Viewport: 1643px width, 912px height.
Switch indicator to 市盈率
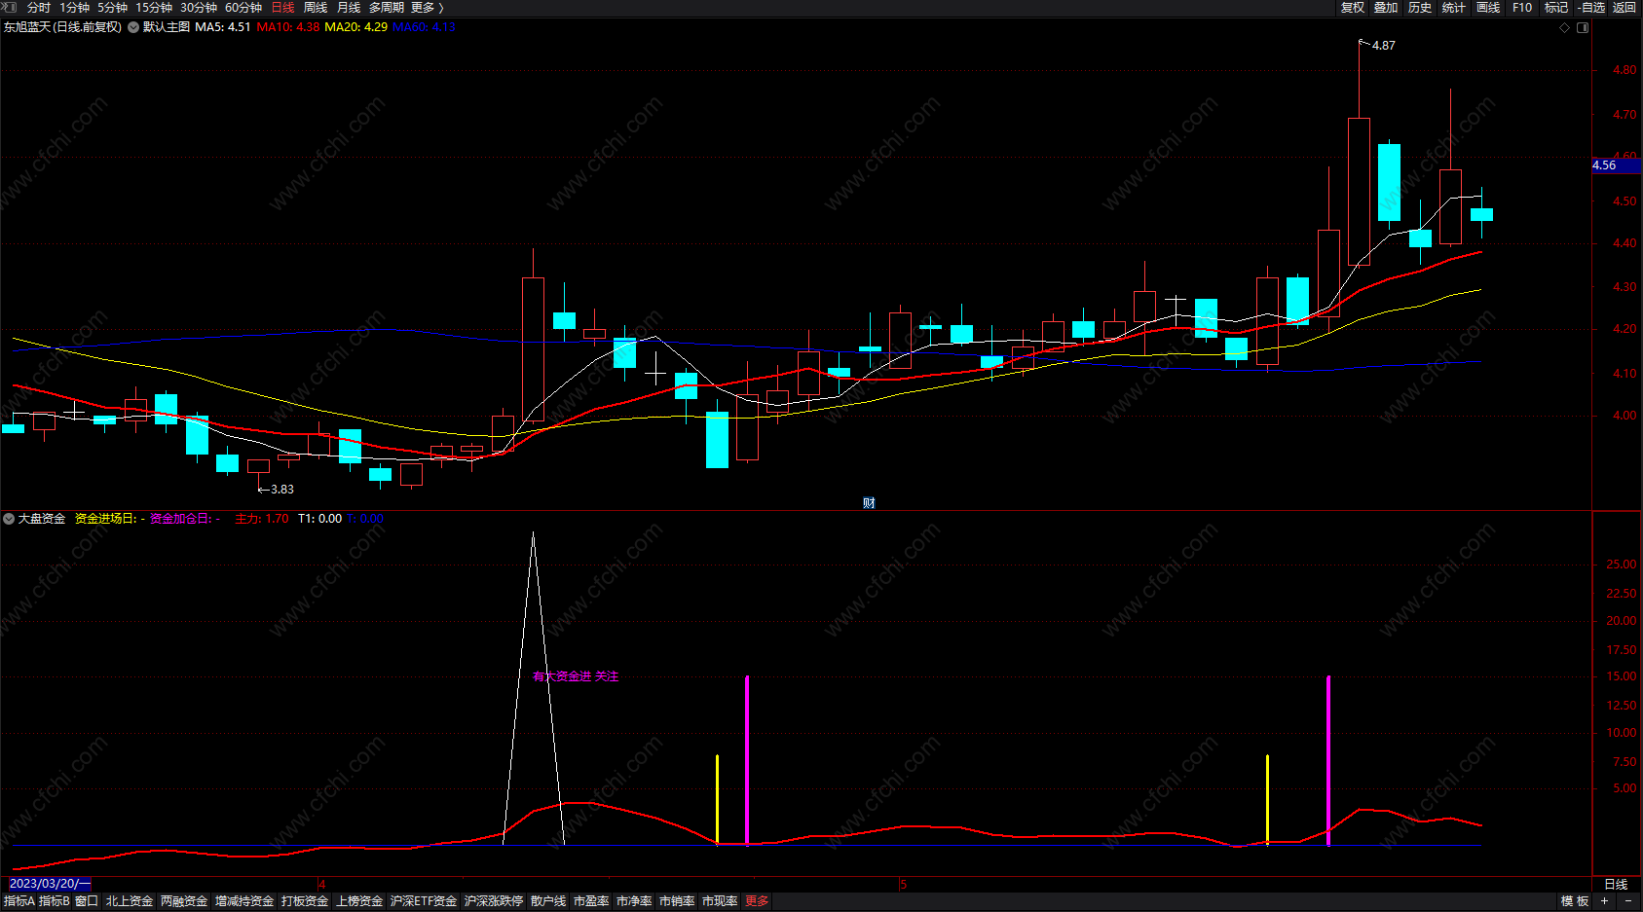tap(591, 901)
